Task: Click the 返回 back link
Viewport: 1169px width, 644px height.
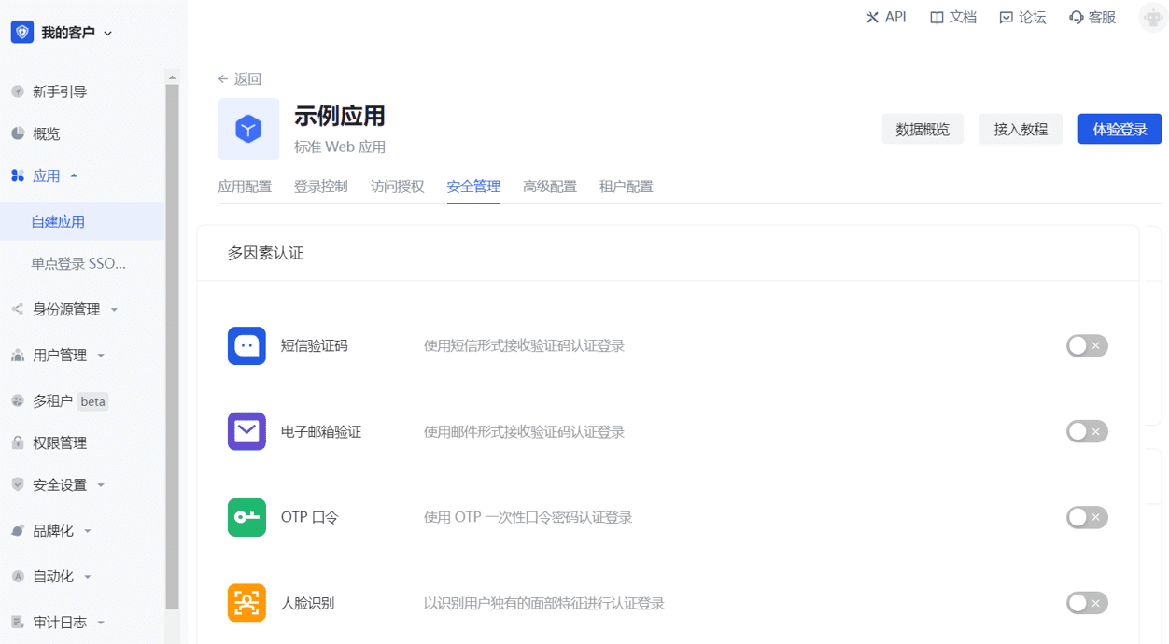Action: point(240,79)
